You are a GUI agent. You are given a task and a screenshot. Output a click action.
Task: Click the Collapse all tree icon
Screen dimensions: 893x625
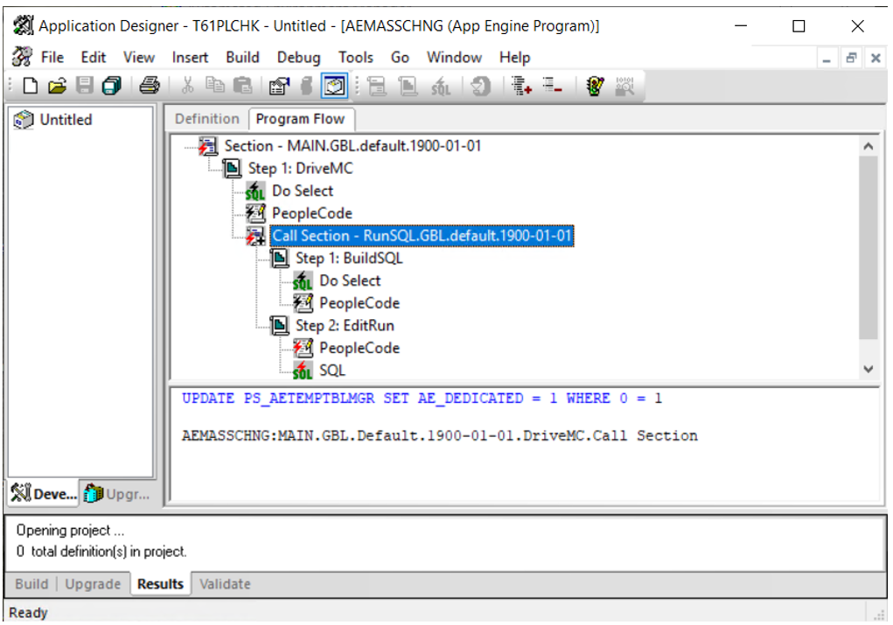(x=551, y=86)
